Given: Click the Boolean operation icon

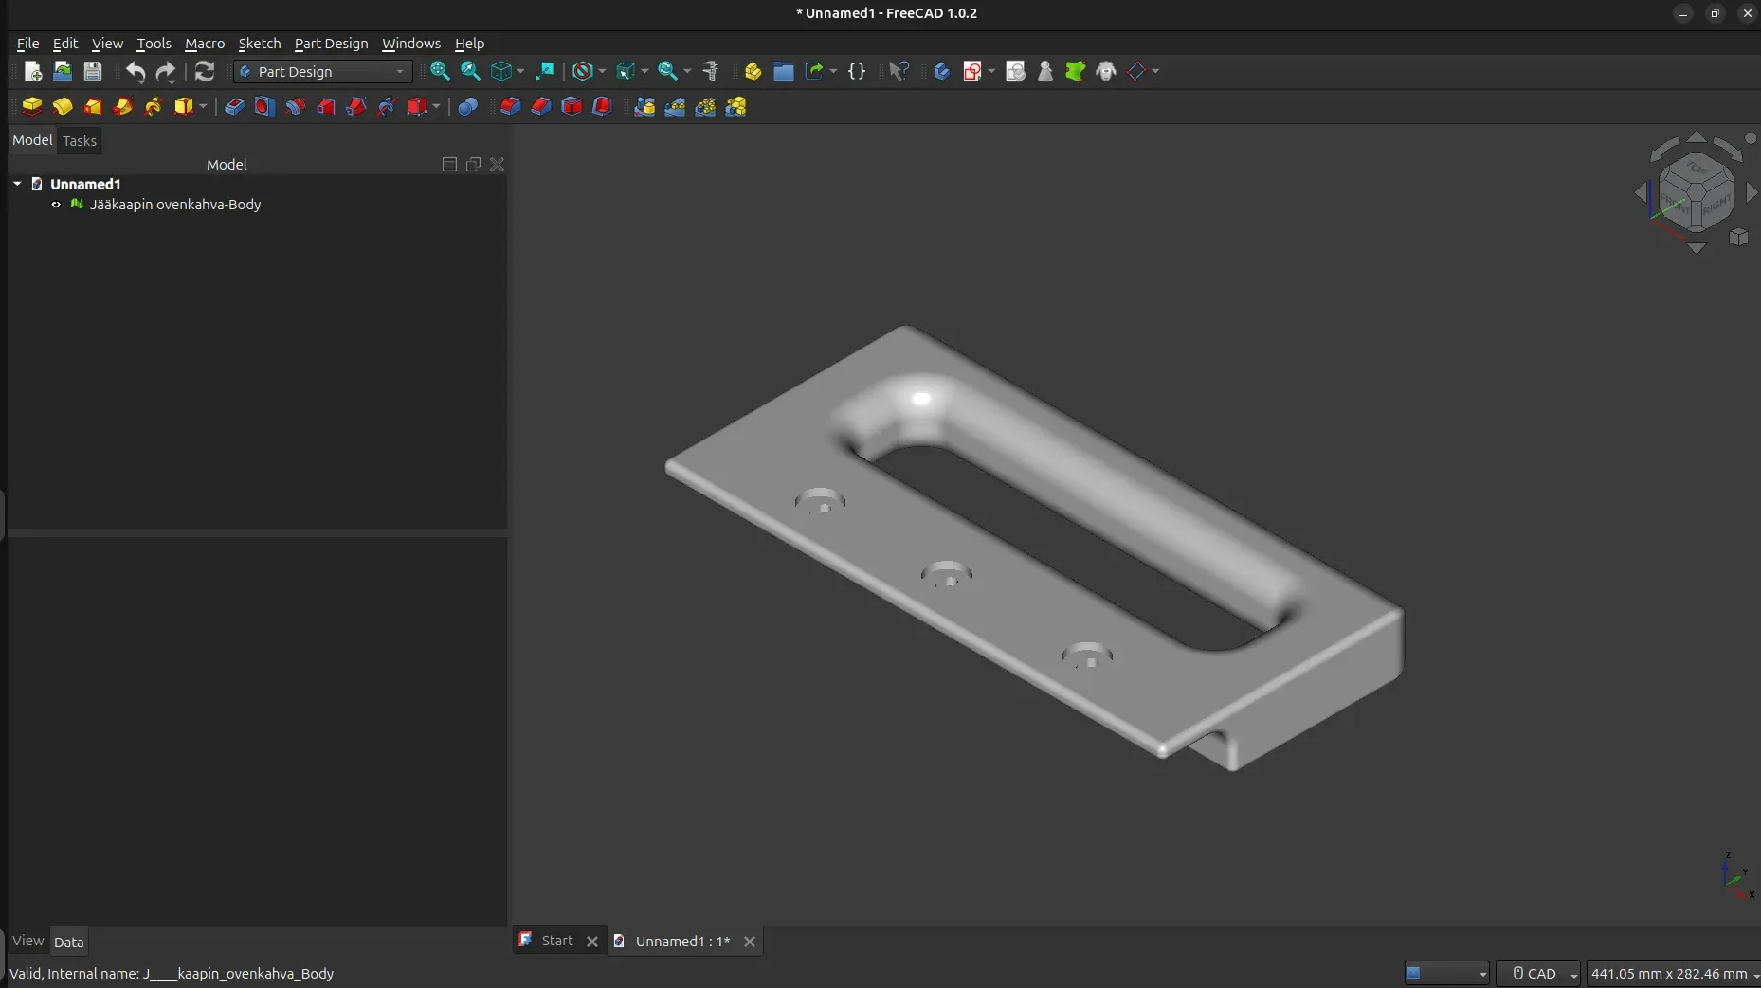Looking at the screenshot, I should 467,106.
